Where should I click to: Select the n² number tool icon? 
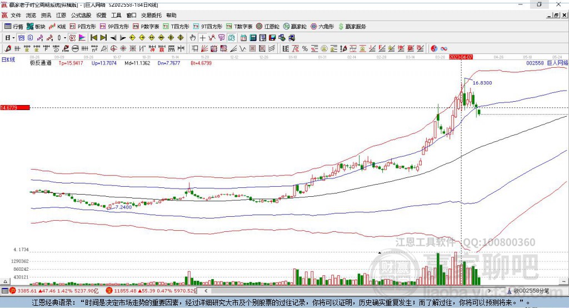point(94,48)
